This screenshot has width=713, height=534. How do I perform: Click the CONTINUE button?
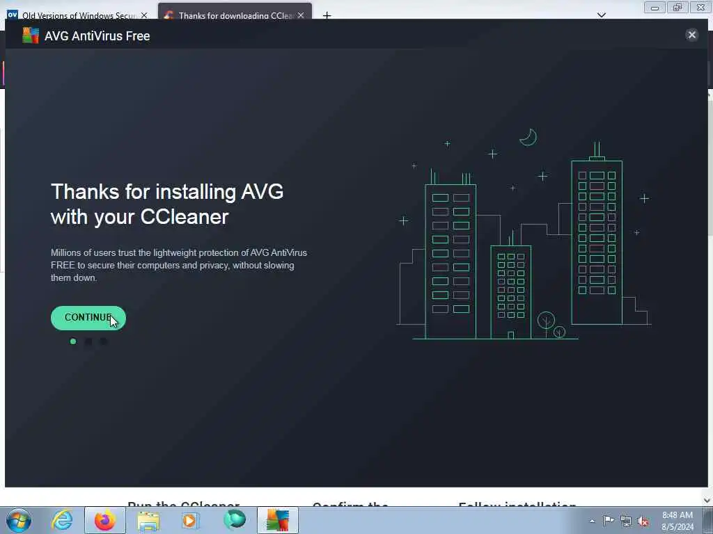(88, 318)
